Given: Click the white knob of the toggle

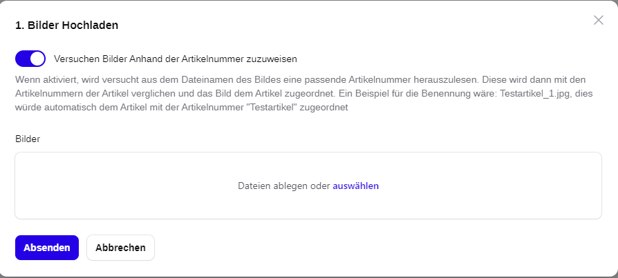Looking at the screenshot, I should tap(37, 59).
